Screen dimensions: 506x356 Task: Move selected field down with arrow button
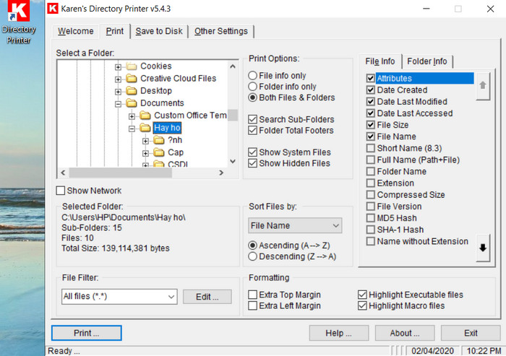click(x=483, y=248)
